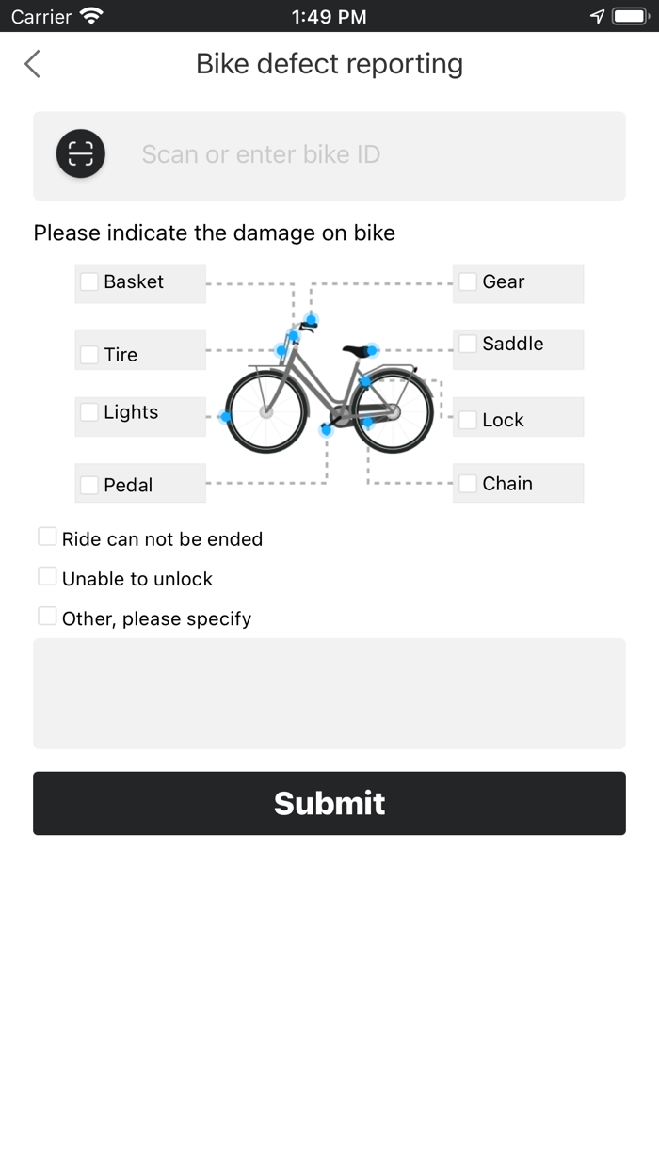Check 'Ride can not be ended'
Viewport: 659px width, 1171px height.
point(47,537)
